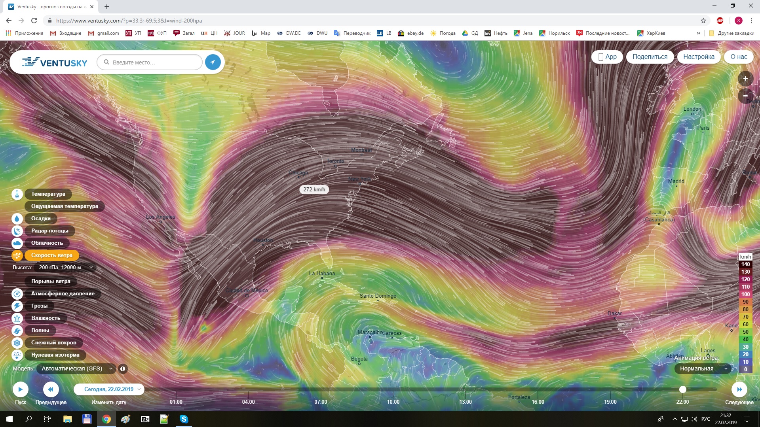Click the thunderstorms lightning icon

(x=17, y=306)
